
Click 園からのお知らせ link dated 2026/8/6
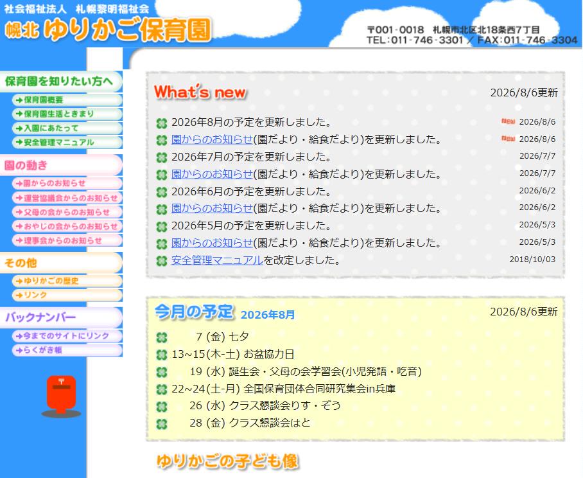tap(212, 139)
